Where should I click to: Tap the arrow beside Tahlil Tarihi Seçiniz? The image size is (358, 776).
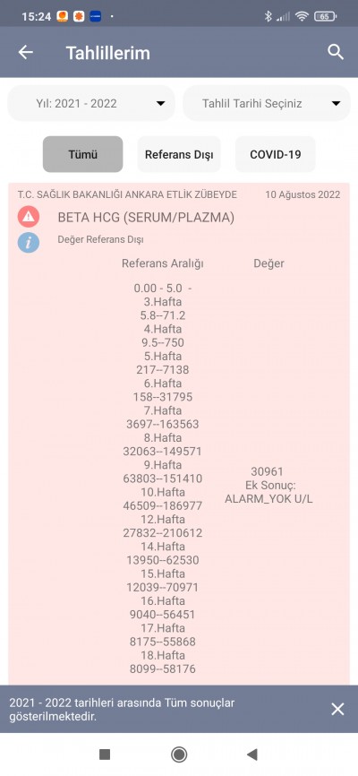click(x=337, y=104)
